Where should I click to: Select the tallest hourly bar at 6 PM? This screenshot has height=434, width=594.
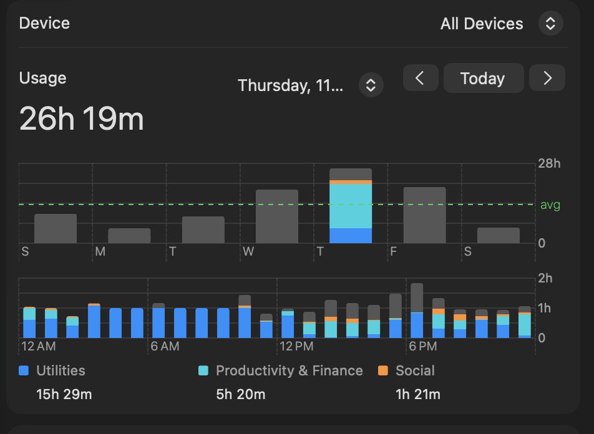point(417,311)
